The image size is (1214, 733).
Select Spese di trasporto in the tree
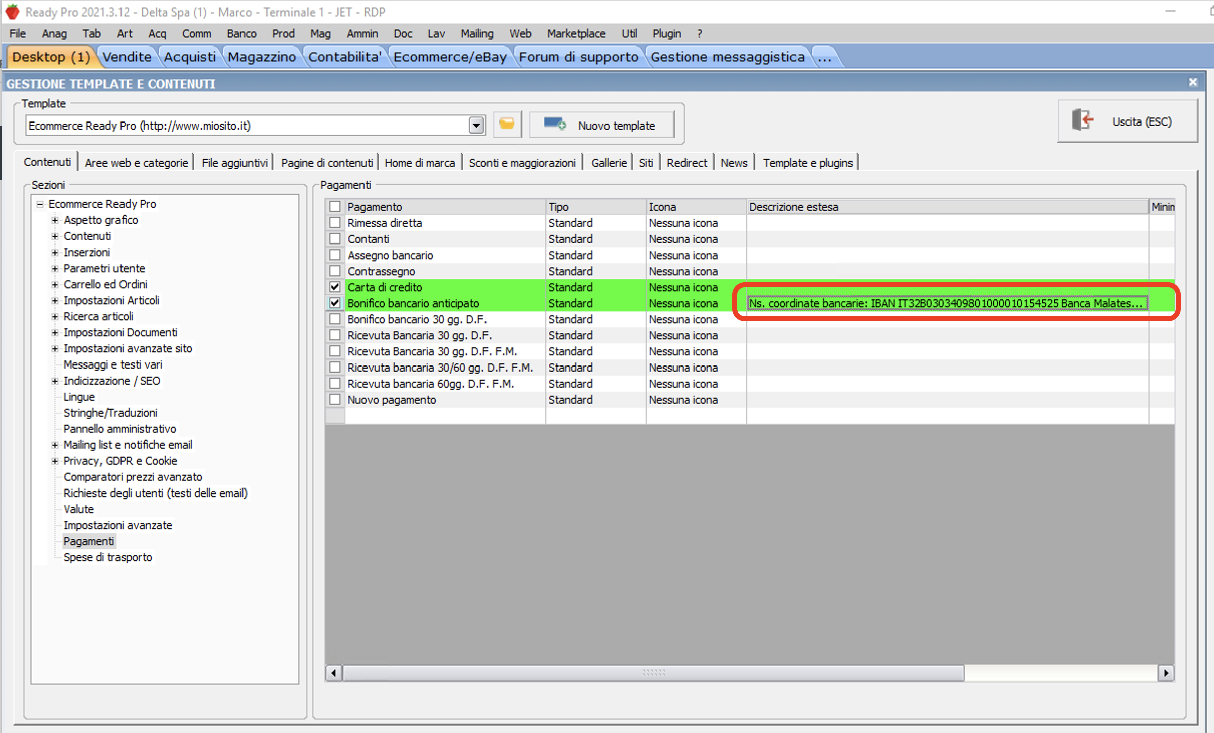pos(107,557)
